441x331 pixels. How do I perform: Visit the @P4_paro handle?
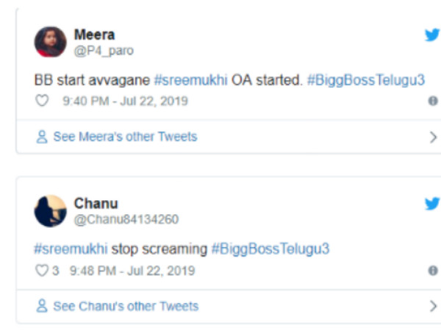click(x=104, y=51)
